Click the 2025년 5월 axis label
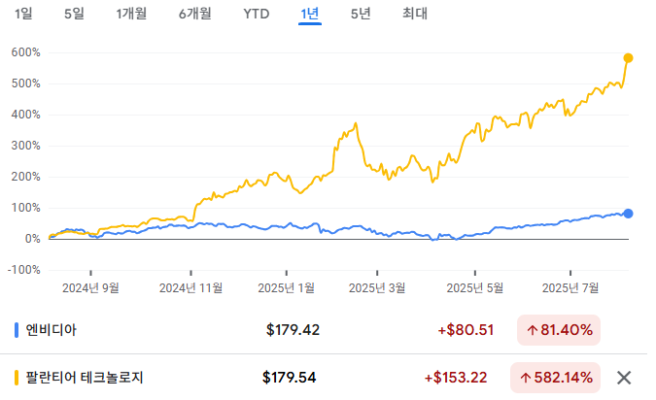This screenshot has width=656, height=400. tap(475, 288)
